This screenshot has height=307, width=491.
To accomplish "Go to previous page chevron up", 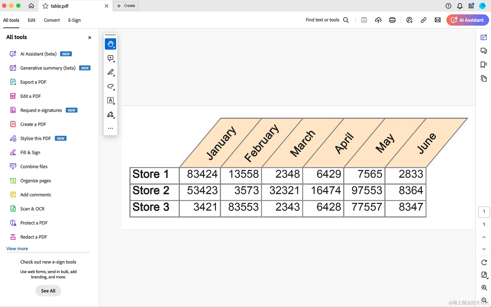I will point(484,237).
